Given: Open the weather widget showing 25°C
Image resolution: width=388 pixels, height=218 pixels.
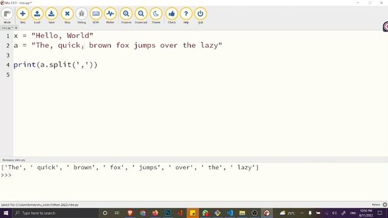Looking at the screenshot, I should (287, 213).
